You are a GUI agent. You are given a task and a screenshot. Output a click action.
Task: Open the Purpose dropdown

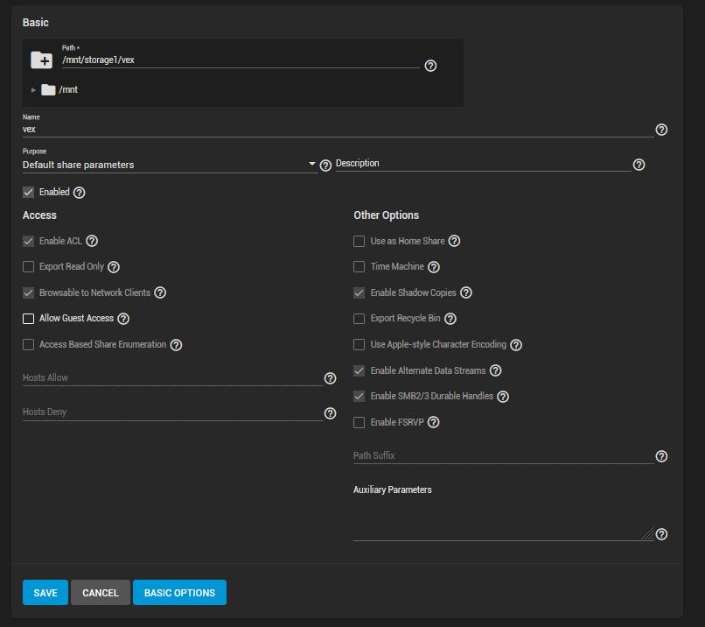coord(170,165)
